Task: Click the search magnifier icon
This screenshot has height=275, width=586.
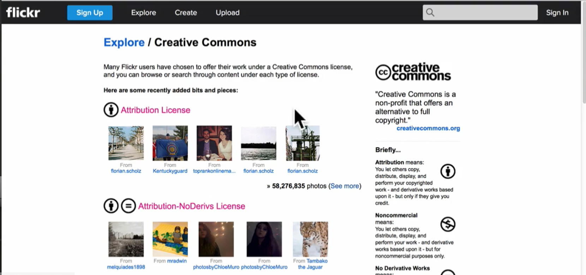Action: tap(430, 12)
